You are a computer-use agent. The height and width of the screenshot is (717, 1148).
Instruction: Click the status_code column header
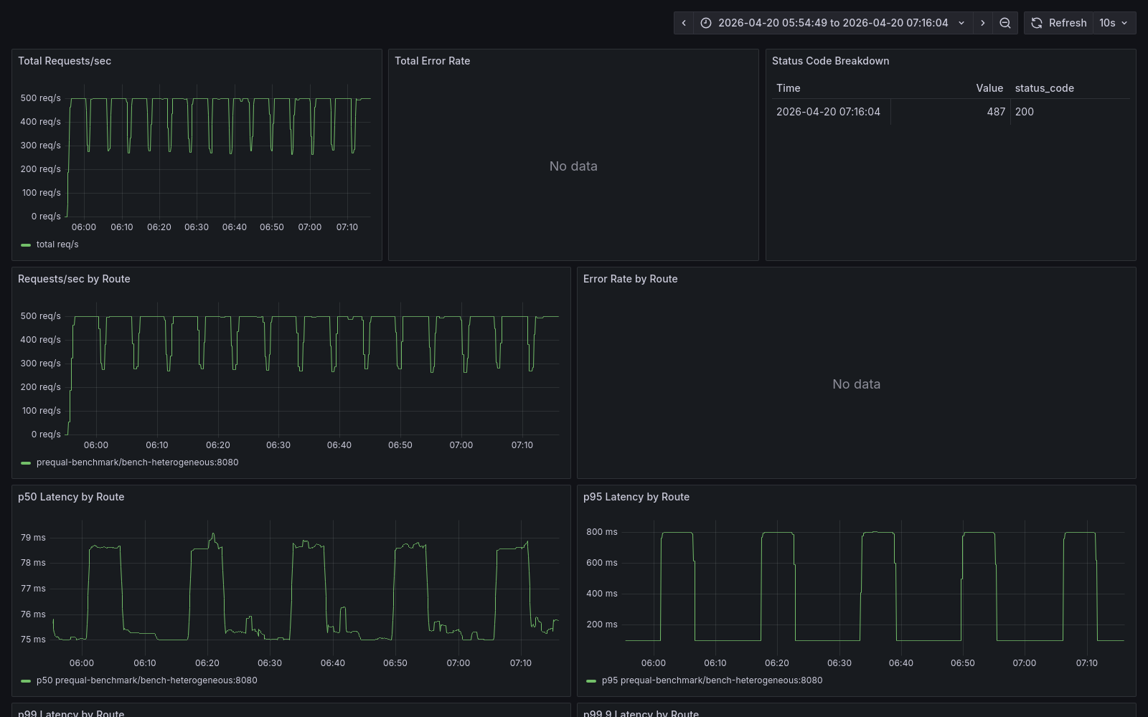[1044, 87]
